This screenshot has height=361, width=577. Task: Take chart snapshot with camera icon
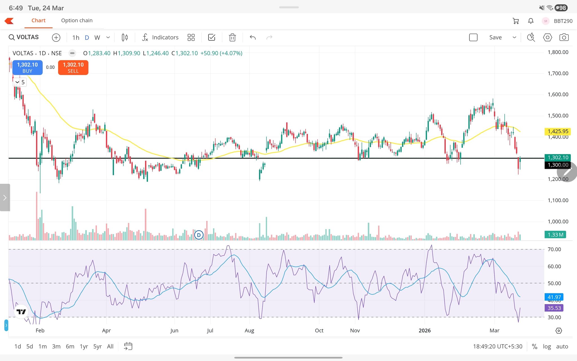pos(564,37)
